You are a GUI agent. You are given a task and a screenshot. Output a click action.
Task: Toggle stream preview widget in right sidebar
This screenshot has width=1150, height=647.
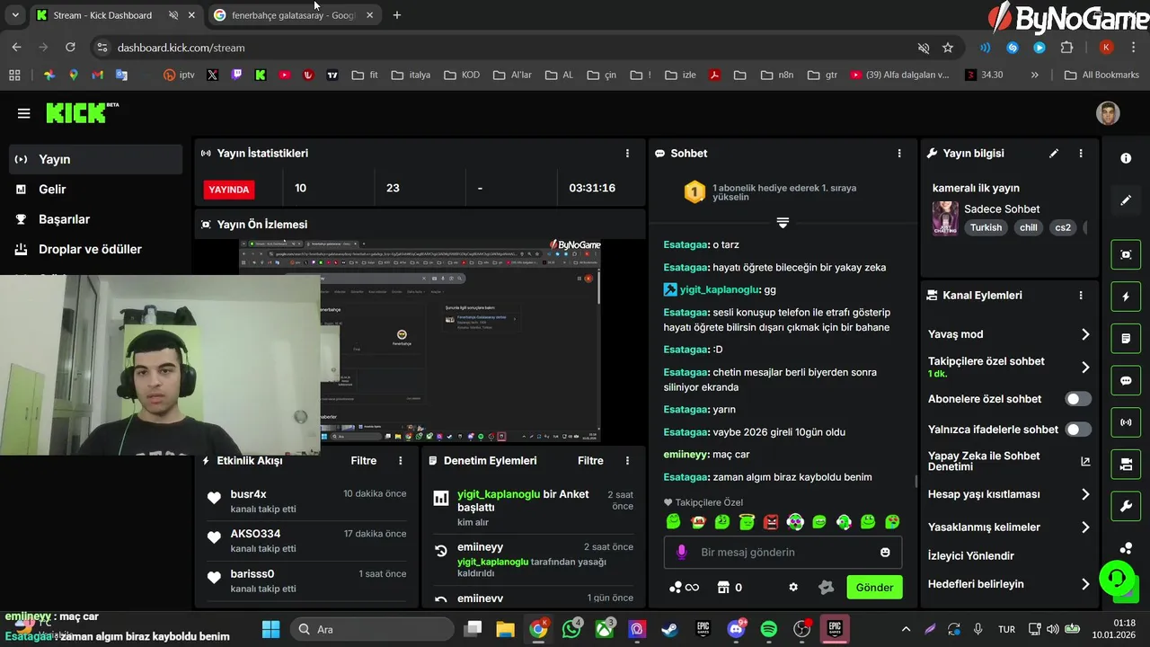tap(1126, 254)
